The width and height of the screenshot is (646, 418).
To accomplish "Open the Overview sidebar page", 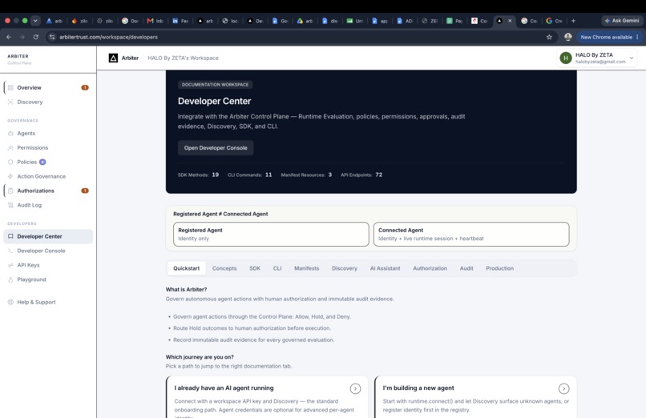I will 48,87.
